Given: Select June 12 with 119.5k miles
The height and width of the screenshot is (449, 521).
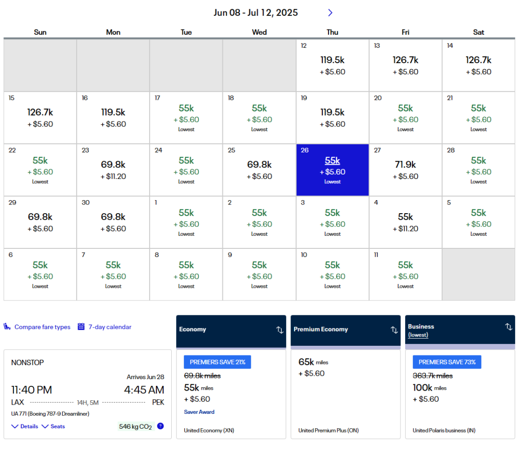Looking at the screenshot, I should 332,66.
